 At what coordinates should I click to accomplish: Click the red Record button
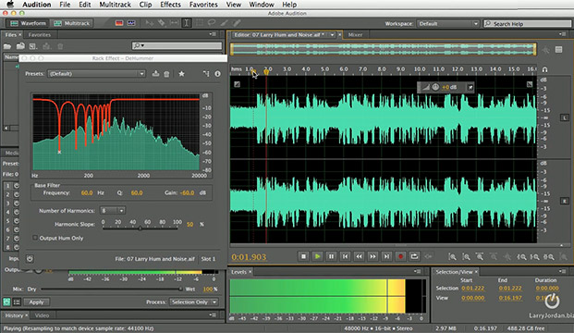[x=400, y=256]
